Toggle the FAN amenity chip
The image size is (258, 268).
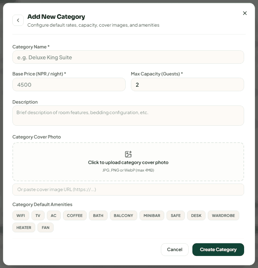pos(45,227)
